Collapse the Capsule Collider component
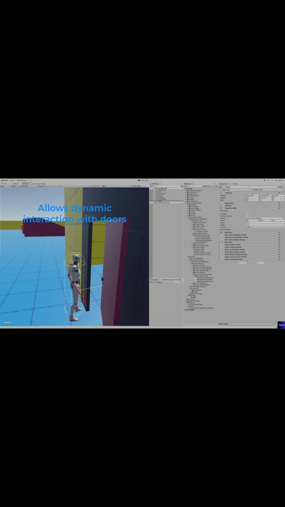The width and height of the screenshot is (285, 507). click(220, 208)
